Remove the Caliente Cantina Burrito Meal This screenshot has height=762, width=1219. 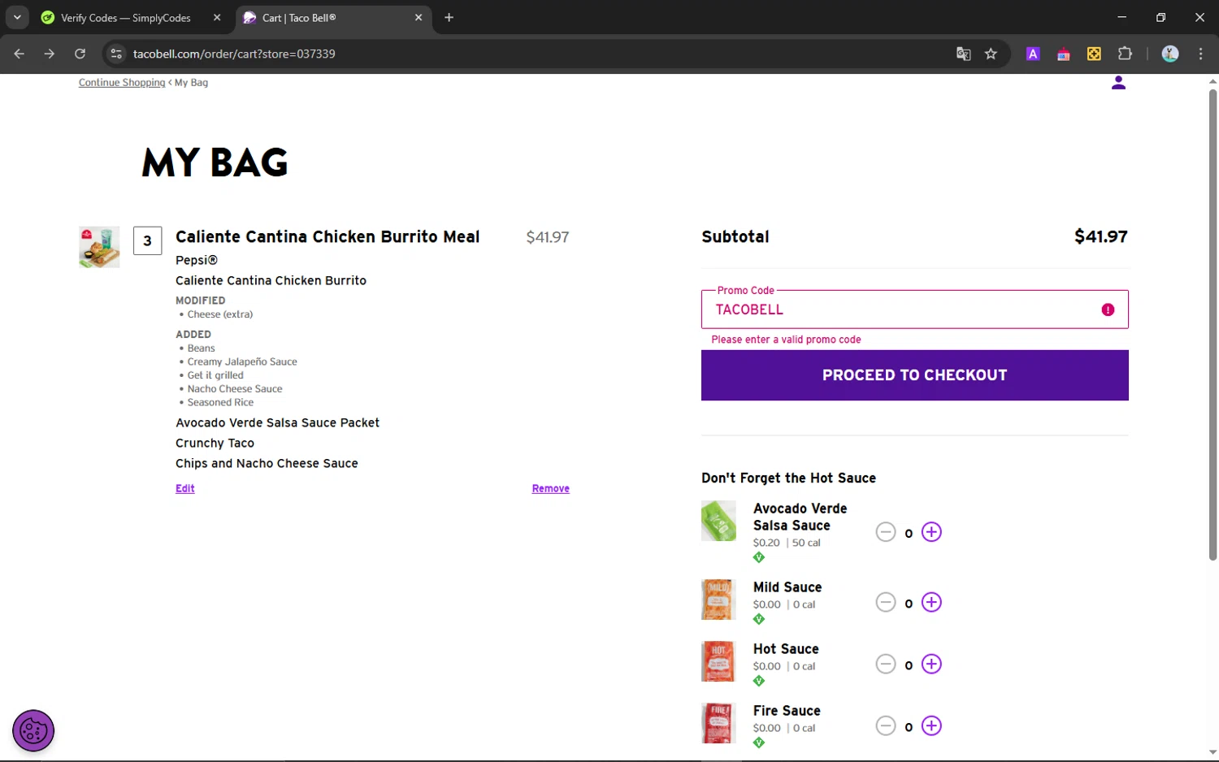(550, 488)
